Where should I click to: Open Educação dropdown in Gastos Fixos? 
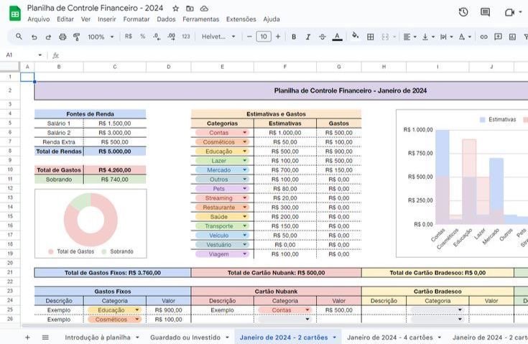point(137,310)
